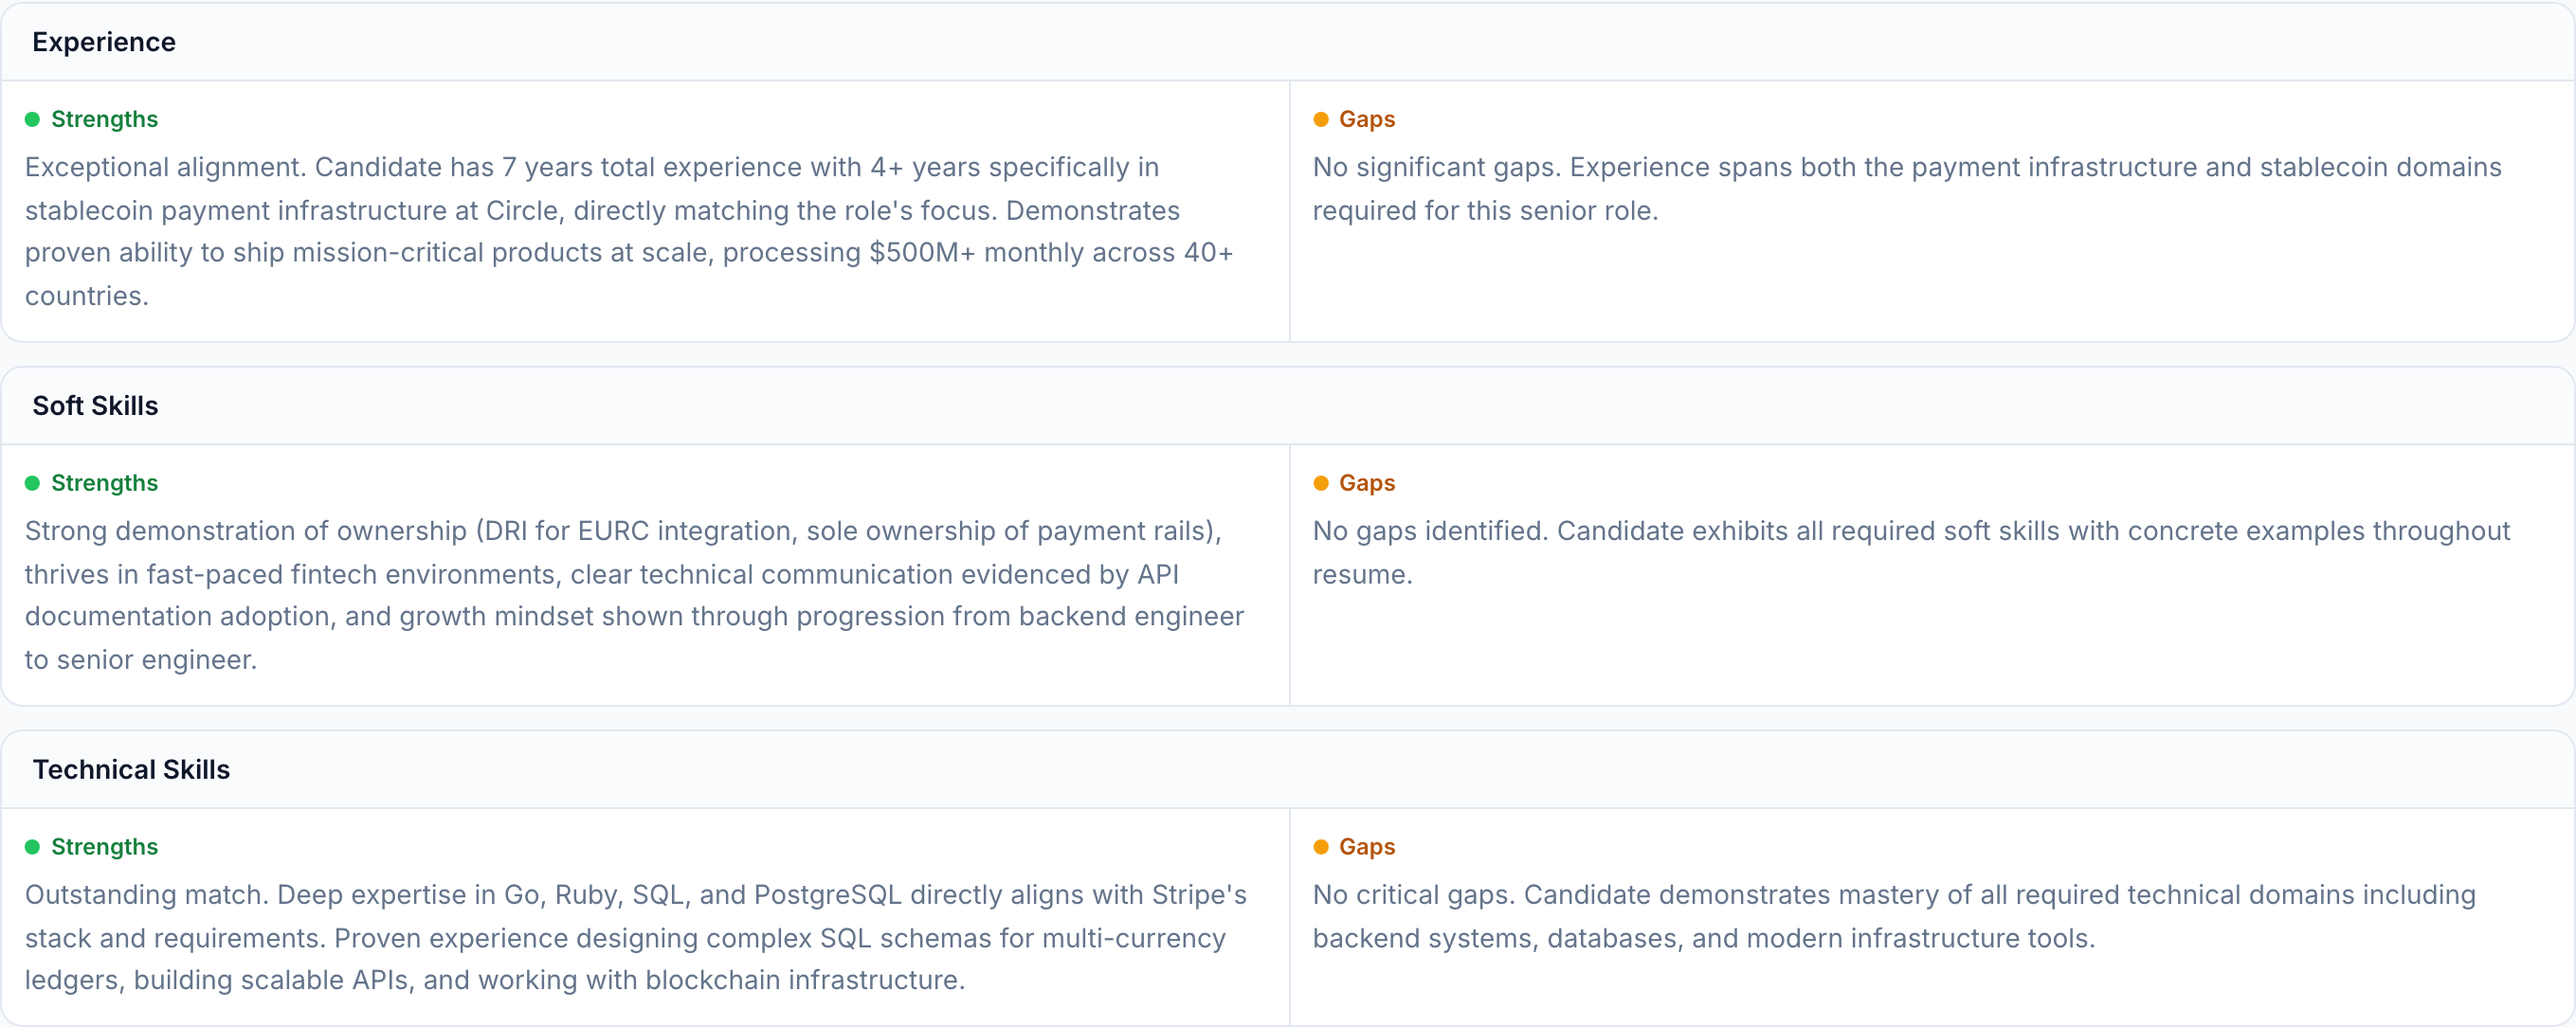Screen dimensions: 2576x1027
Task: Click the Technical Skills section header
Action: [131, 769]
